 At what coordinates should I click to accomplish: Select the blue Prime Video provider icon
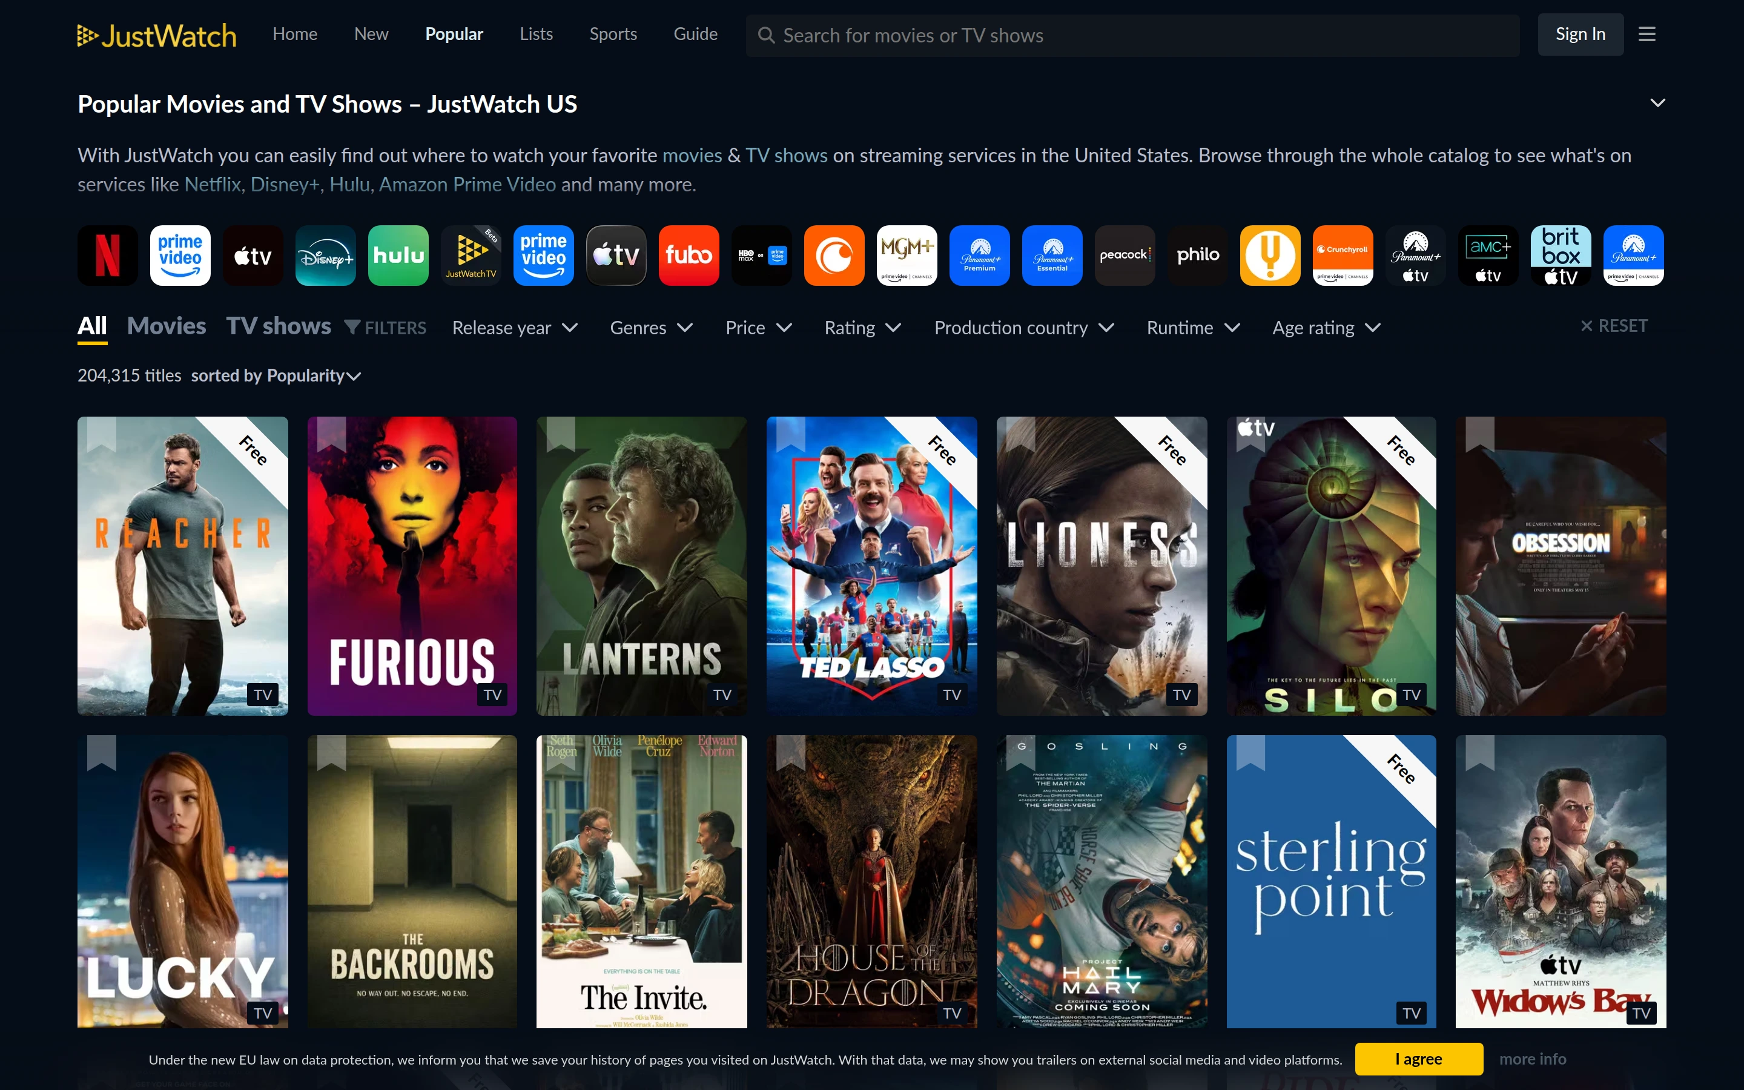(x=543, y=255)
